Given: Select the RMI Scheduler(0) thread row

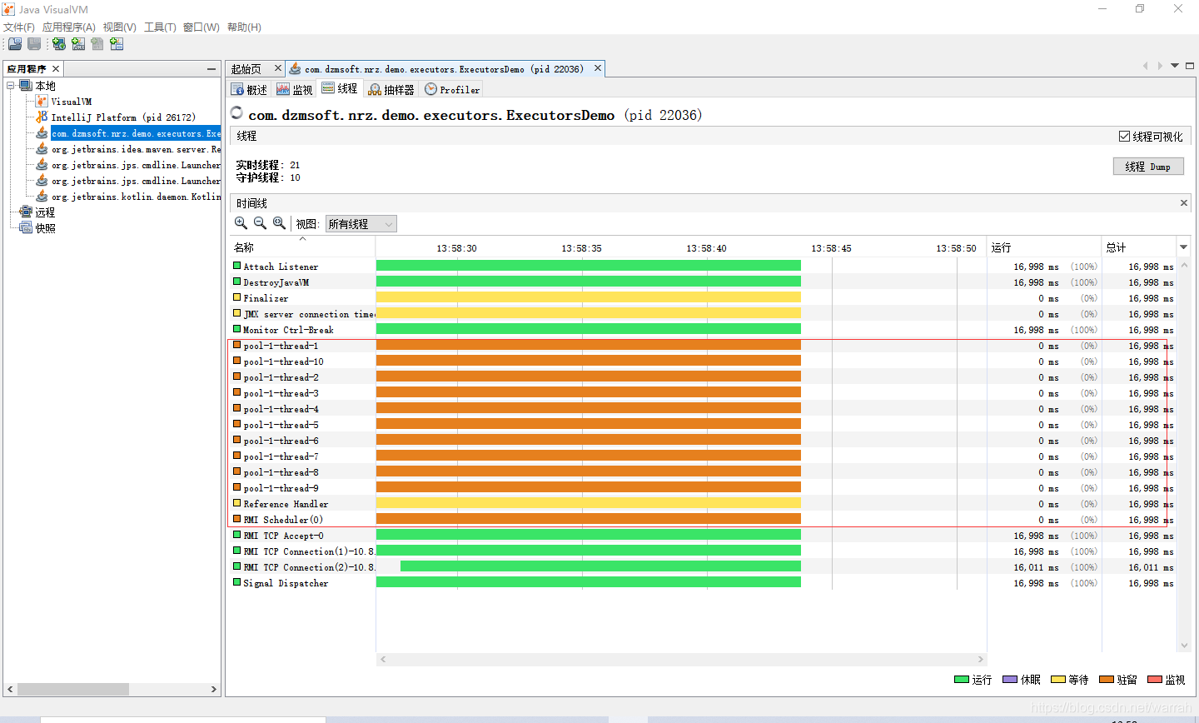Looking at the screenshot, I should click(x=703, y=520).
